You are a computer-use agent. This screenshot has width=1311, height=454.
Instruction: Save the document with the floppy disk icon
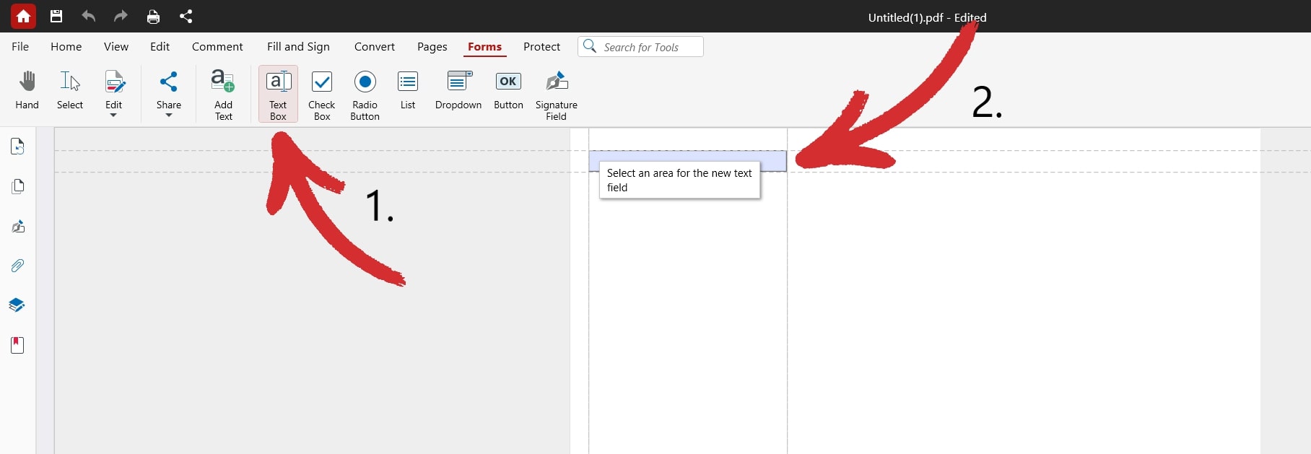[x=56, y=16]
